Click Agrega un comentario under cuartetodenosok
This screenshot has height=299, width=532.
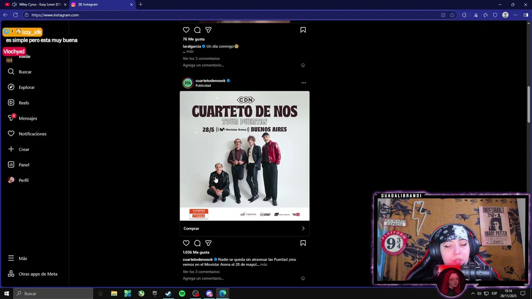(x=203, y=279)
